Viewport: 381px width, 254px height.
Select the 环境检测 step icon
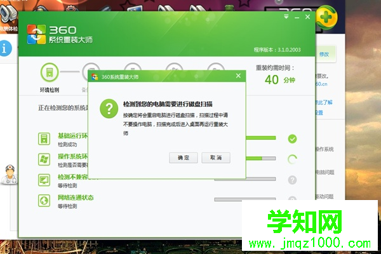(x=50, y=72)
